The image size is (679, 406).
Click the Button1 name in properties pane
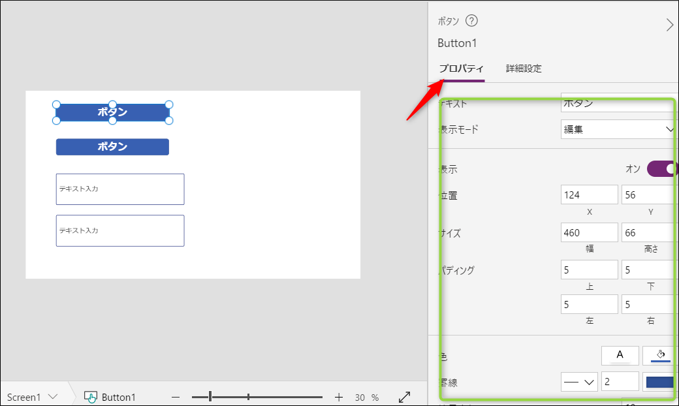pyautogui.click(x=457, y=43)
